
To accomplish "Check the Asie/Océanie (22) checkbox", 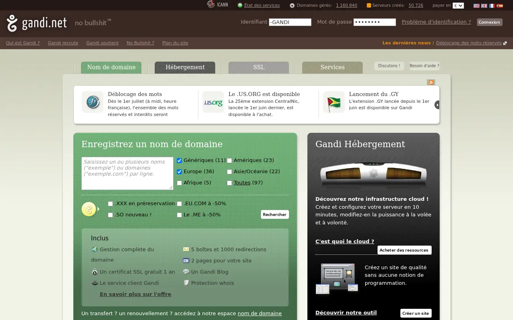I will pyautogui.click(x=229, y=172).
